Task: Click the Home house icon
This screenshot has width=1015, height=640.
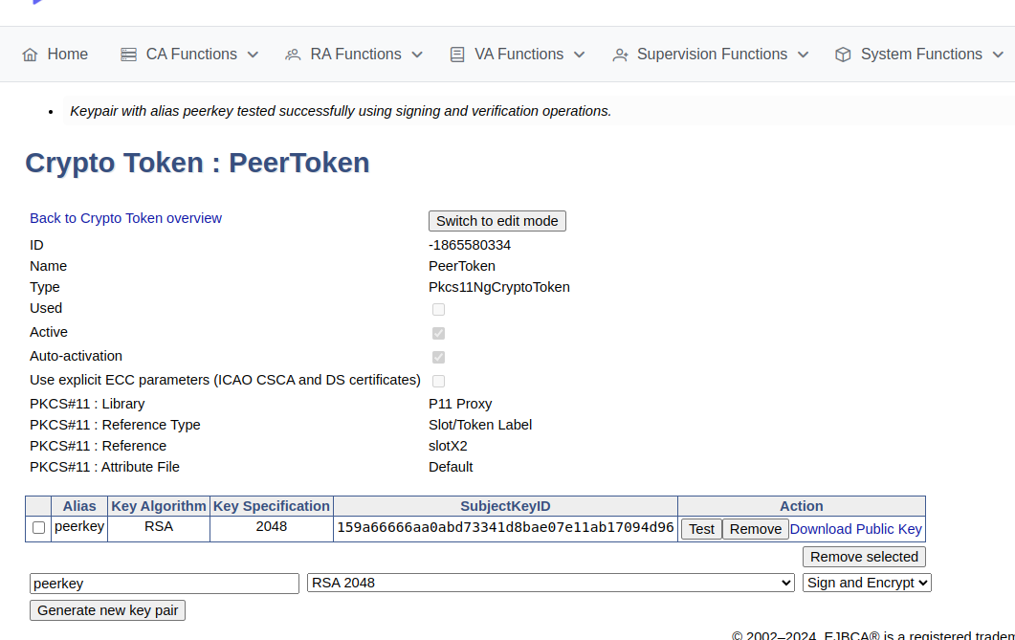Action: (x=31, y=55)
